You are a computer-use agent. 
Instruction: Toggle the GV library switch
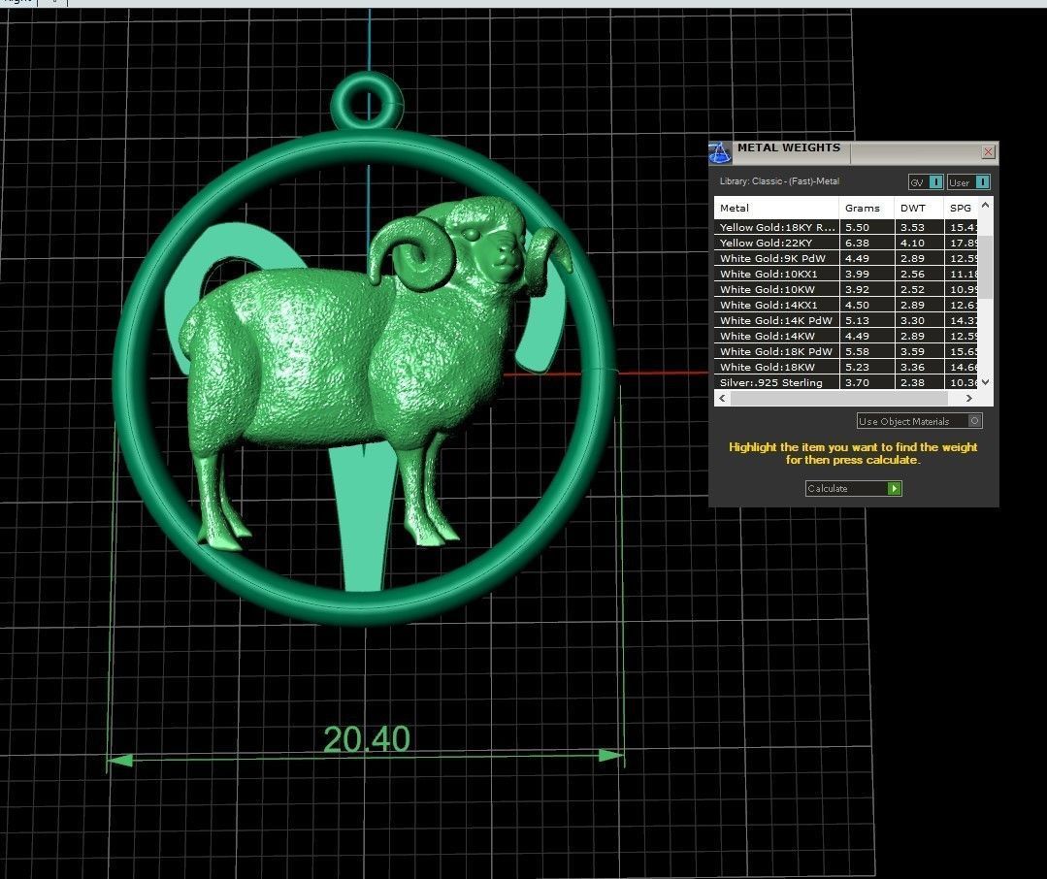926,181
